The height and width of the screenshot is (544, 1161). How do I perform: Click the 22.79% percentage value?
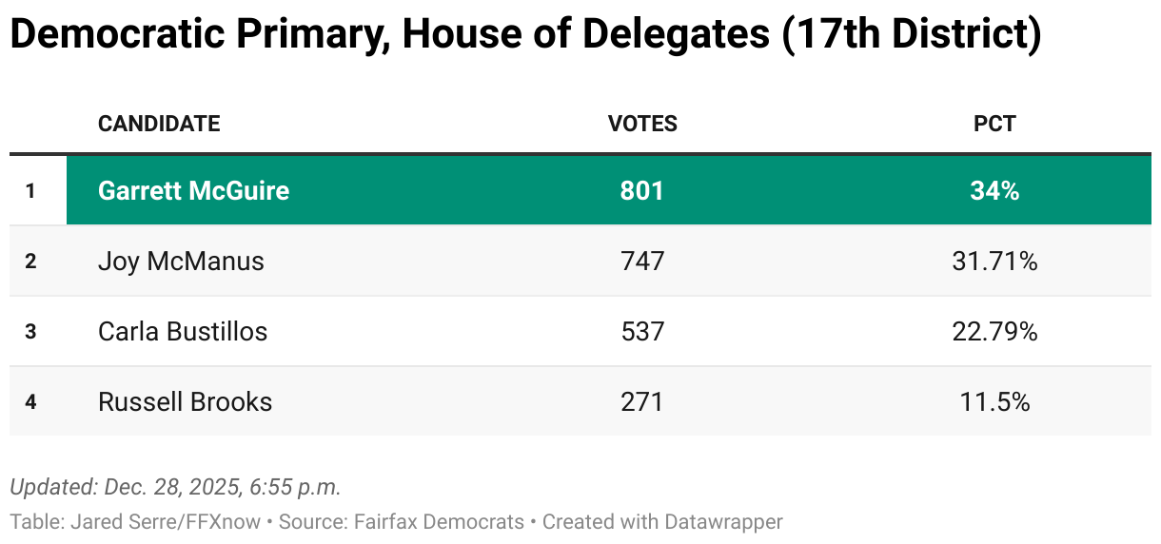[x=994, y=331]
